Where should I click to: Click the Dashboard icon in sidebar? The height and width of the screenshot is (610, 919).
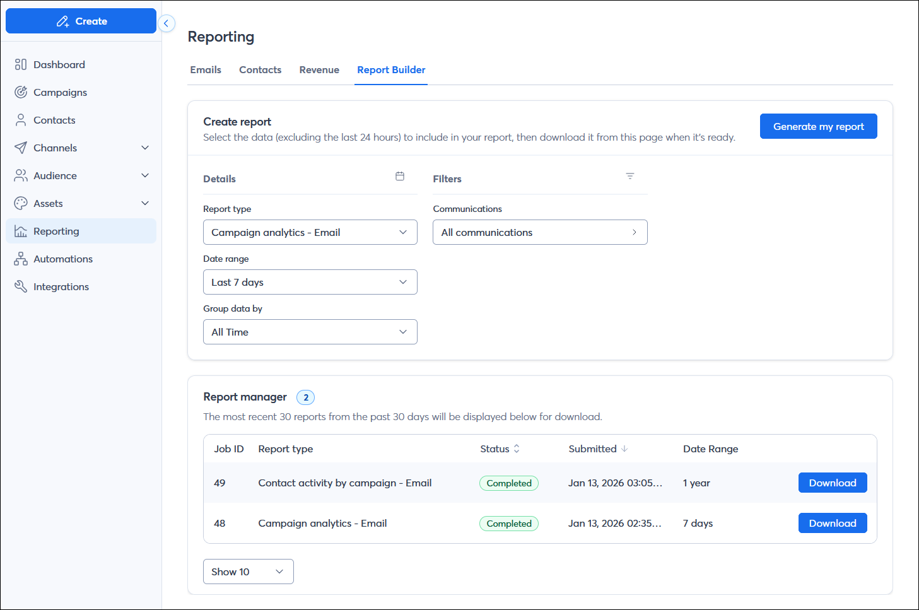click(x=21, y=64)
